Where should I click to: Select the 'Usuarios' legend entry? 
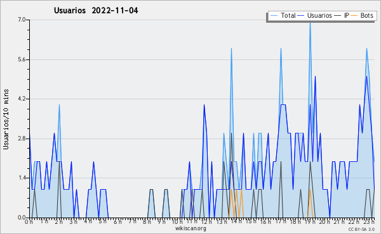point(319,15)
